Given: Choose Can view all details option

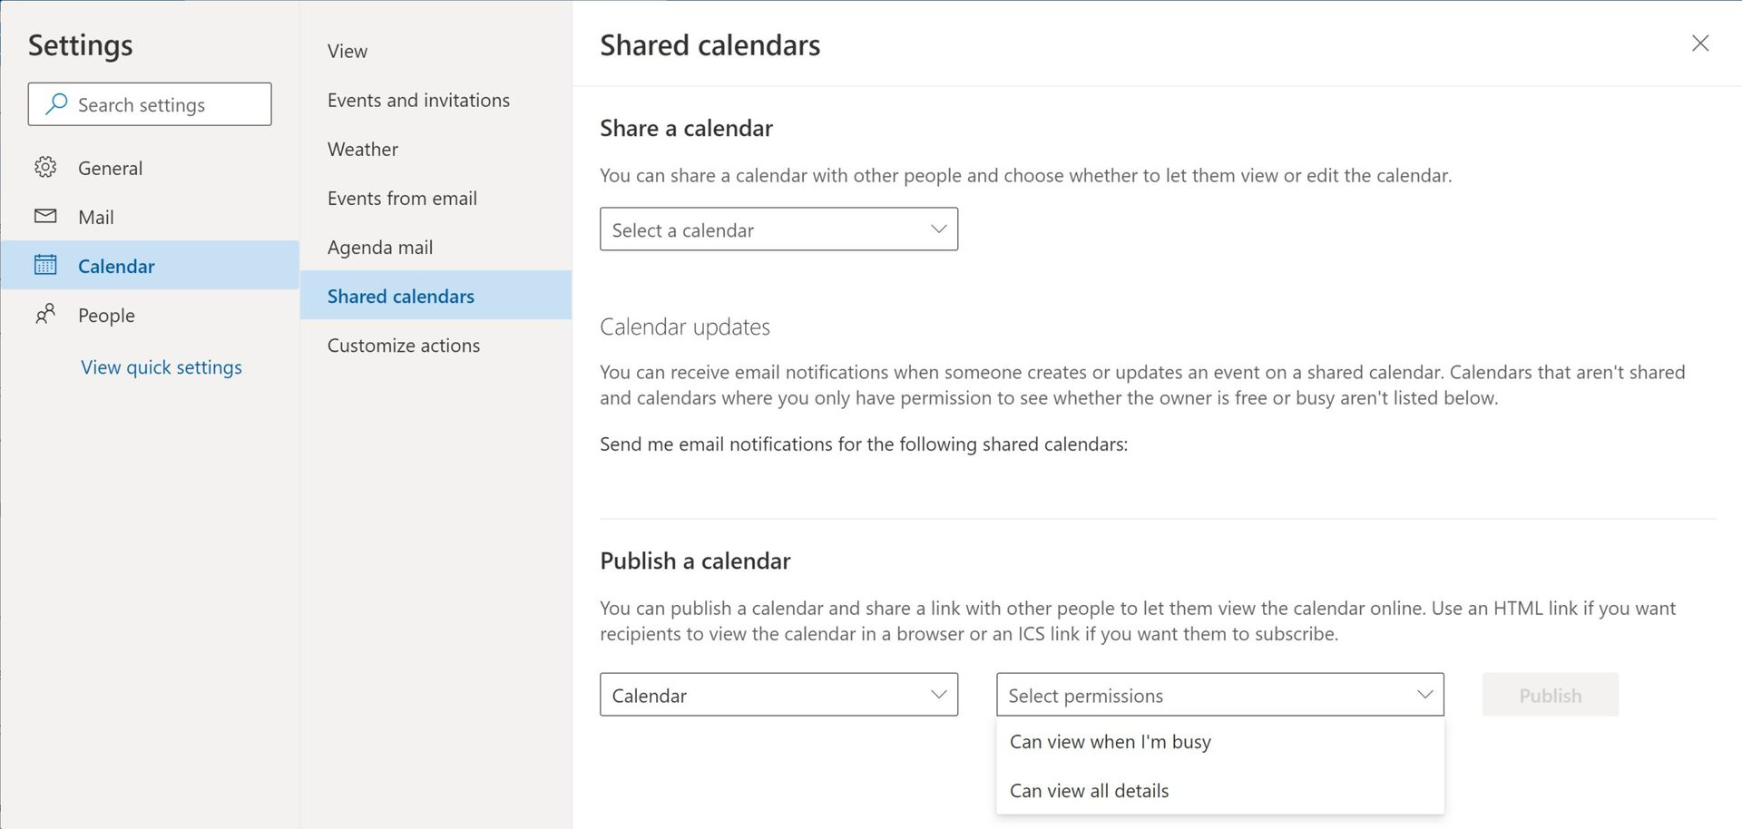Looking at the screenshot, I should [x=1089, y=791].
